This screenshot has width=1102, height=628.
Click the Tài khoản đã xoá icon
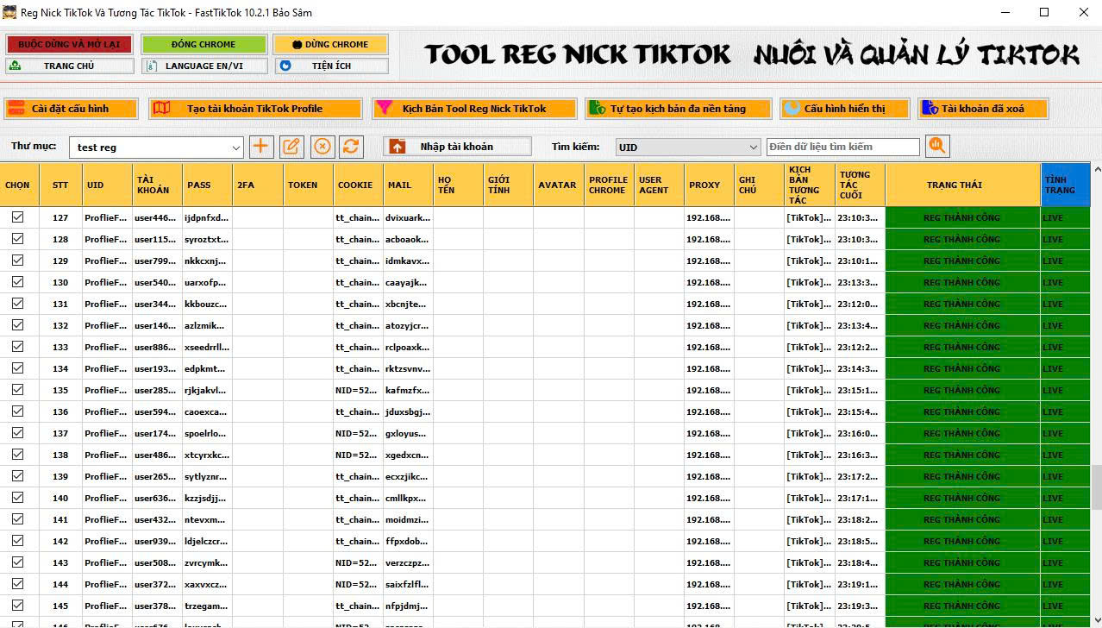tap(930, 109)
